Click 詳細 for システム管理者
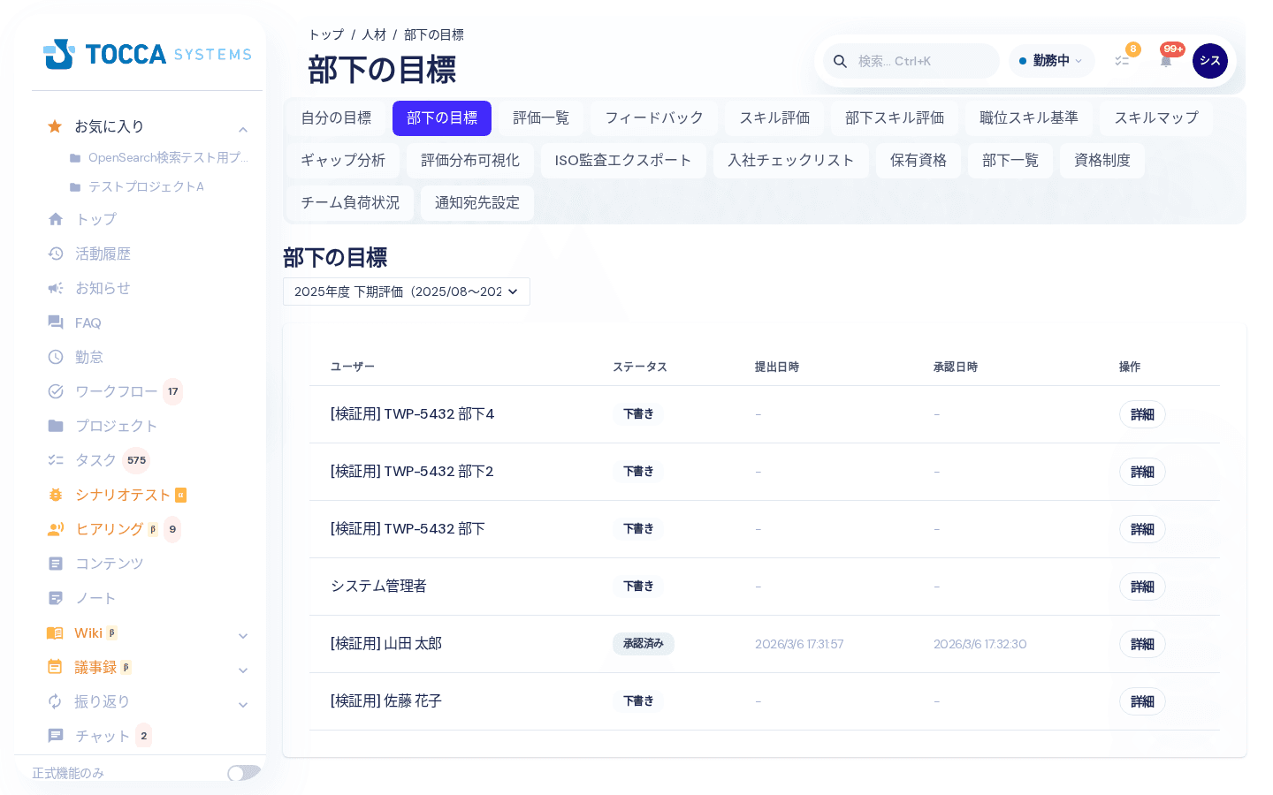The width and height of the screenshot is (1273, 795). pyautogui.click(x=1142, y=587)
